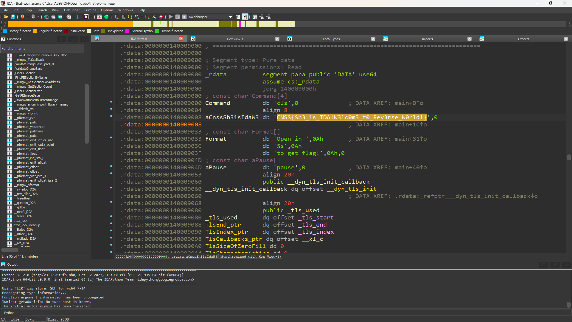Click the grid-circle teal toolbar icon
Viewport: 572px width, 322px height.
[x=46, y=17]
